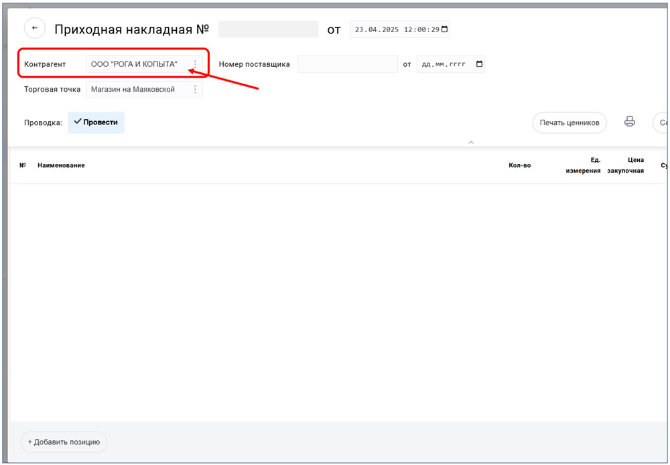Open calendar picker in invoice date field
670x465 pixels.
pyautogui.click(x=444, y=29)
